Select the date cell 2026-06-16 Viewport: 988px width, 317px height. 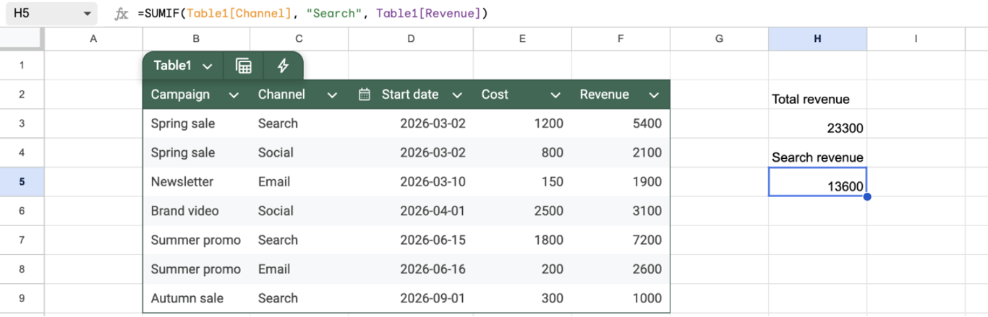[411, 269]
